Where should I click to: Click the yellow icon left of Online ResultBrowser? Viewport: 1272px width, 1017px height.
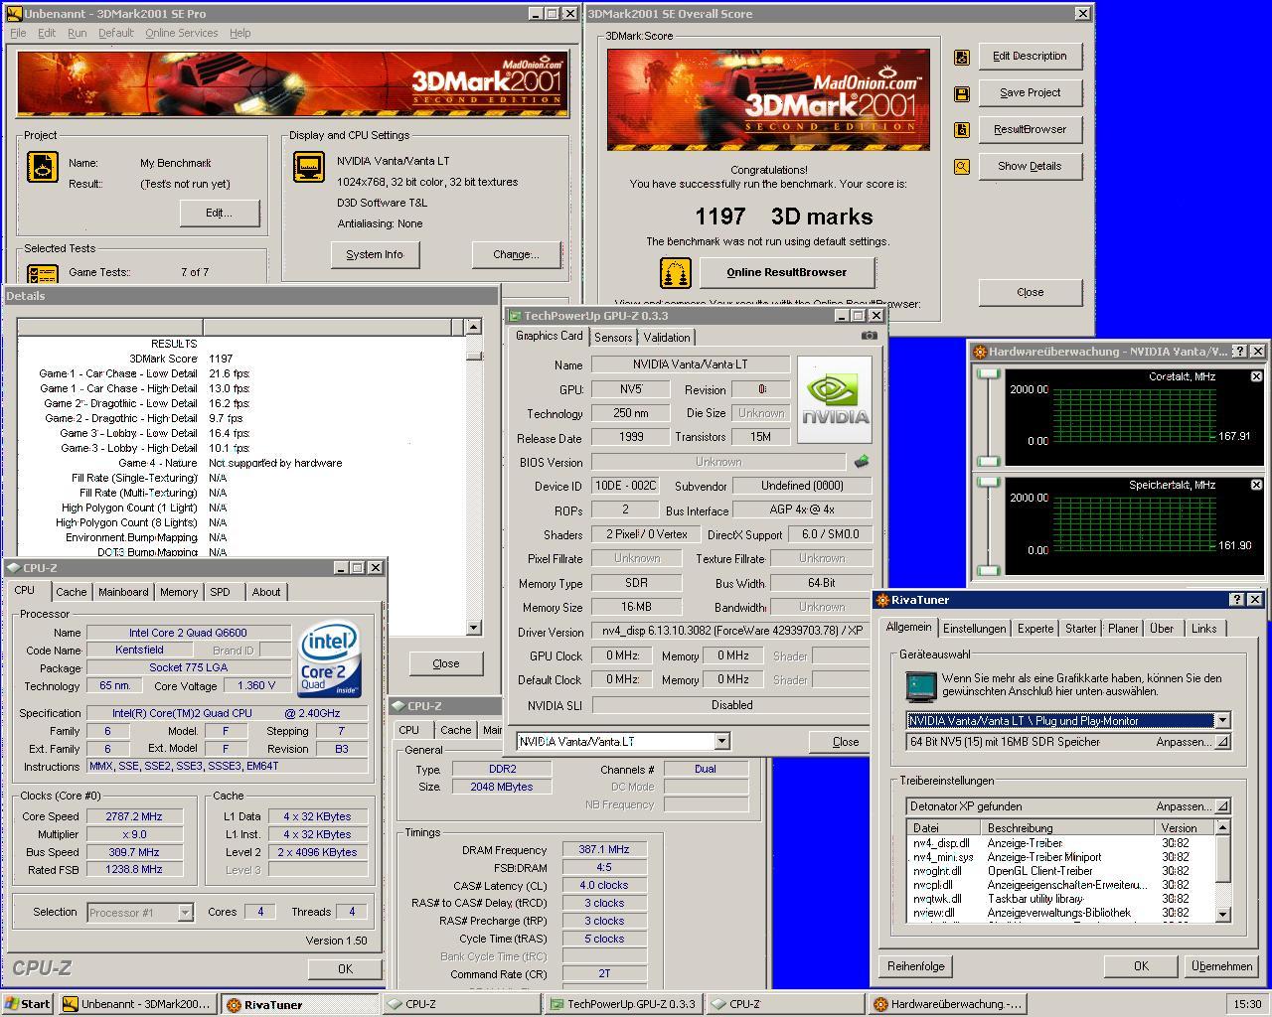676,273
